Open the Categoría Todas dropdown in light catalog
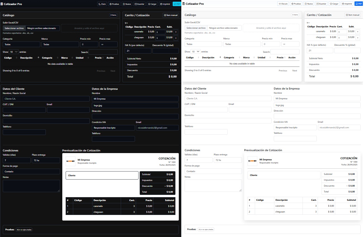The width and height of the screenshot is (364, 237). point(203,44)
